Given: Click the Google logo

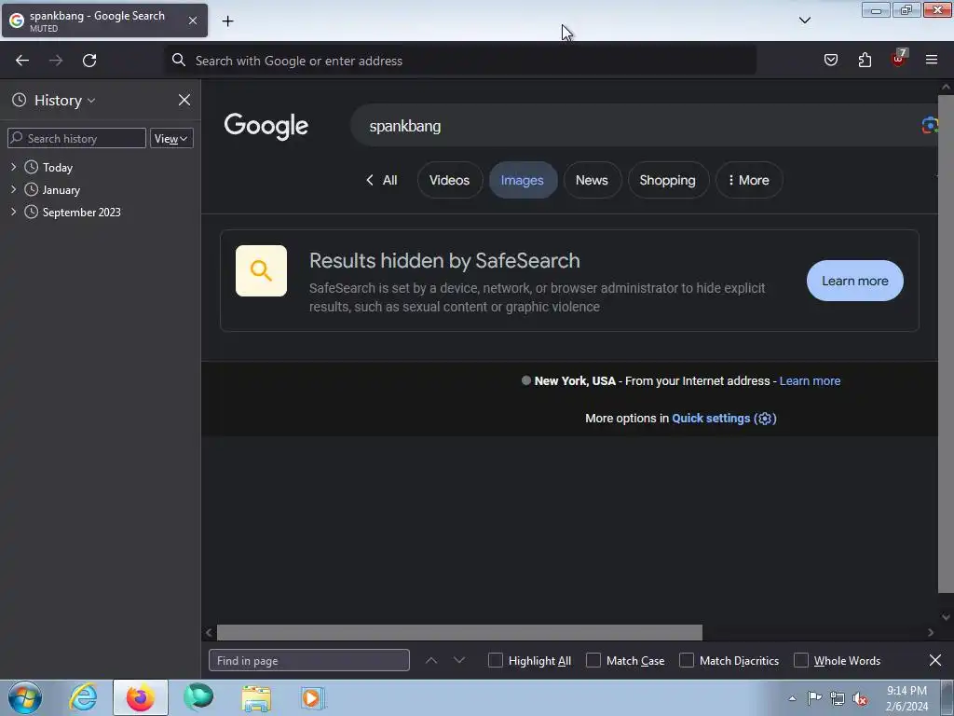Looking at the screenshot, I should click(266, 126).
